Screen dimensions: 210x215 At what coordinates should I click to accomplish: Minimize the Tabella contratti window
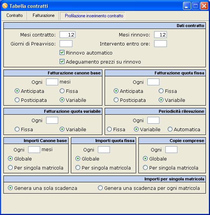[x=187, y=6]
